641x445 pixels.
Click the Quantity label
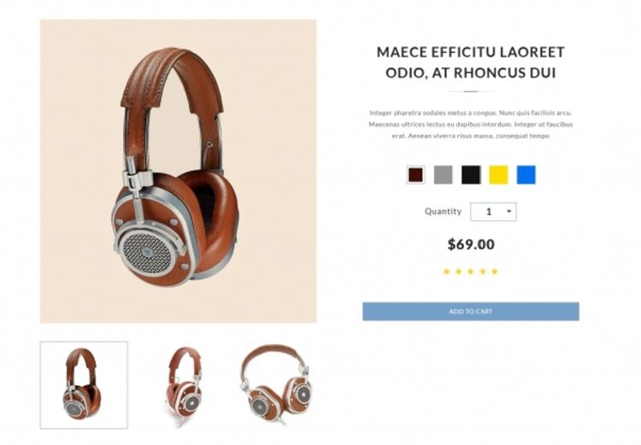tap(443, 212)
